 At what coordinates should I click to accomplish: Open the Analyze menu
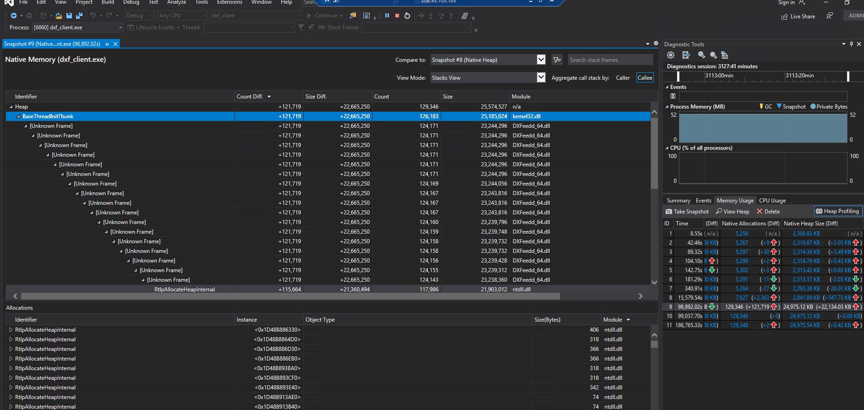click(176, 2)
